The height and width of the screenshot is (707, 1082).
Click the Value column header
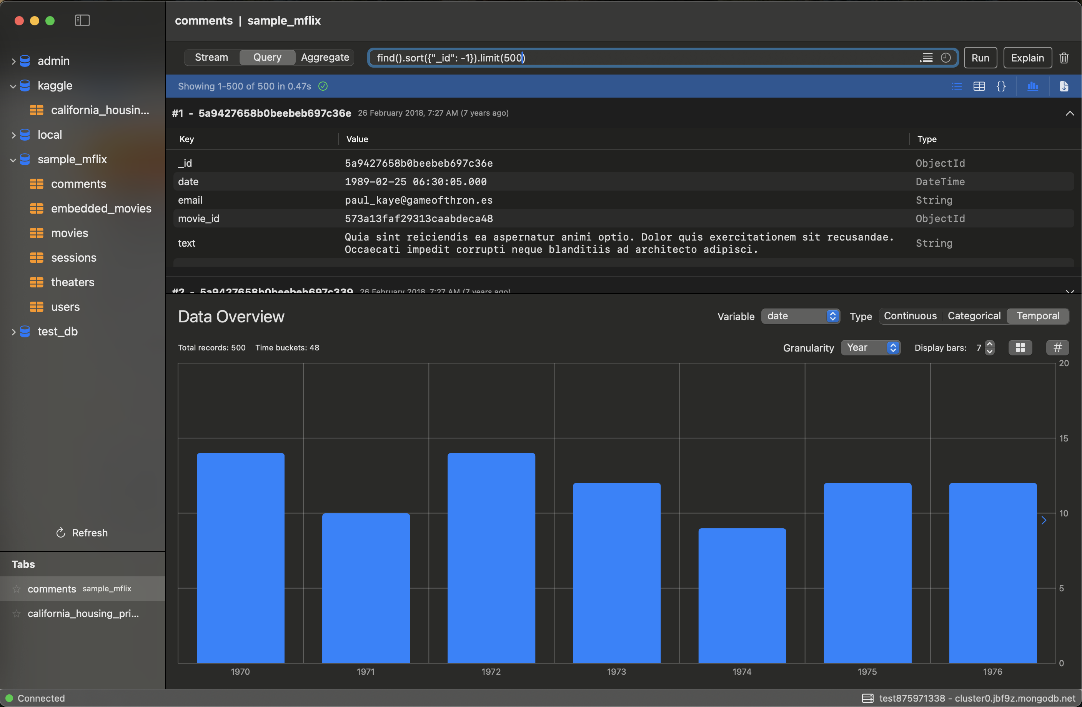click(357, 139)
